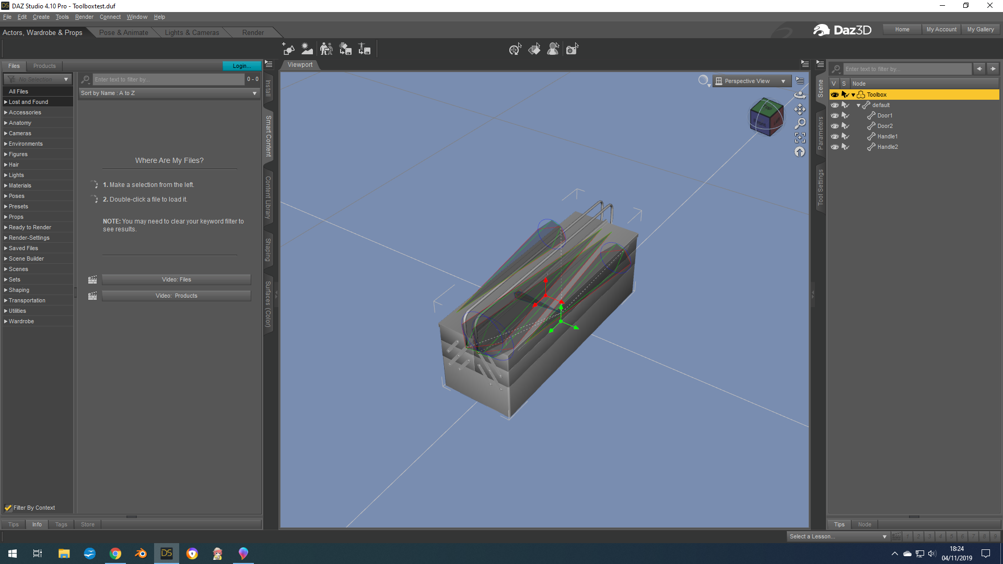Click the frame selected icon in the viewport
This screenshot has width=1003, height=564.
point(800,137)
